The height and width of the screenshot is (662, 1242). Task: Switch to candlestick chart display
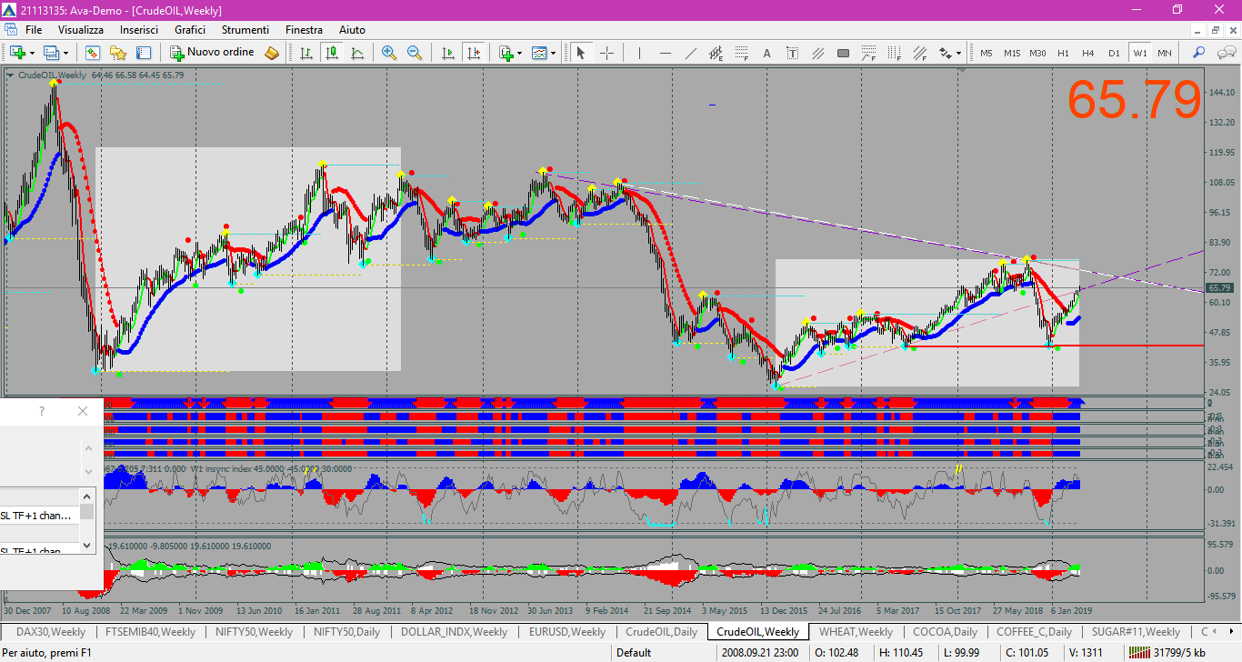click(x=332, y=53)
